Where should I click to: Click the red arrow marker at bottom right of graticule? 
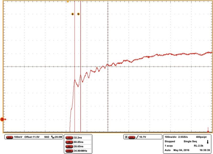[208, 130]
